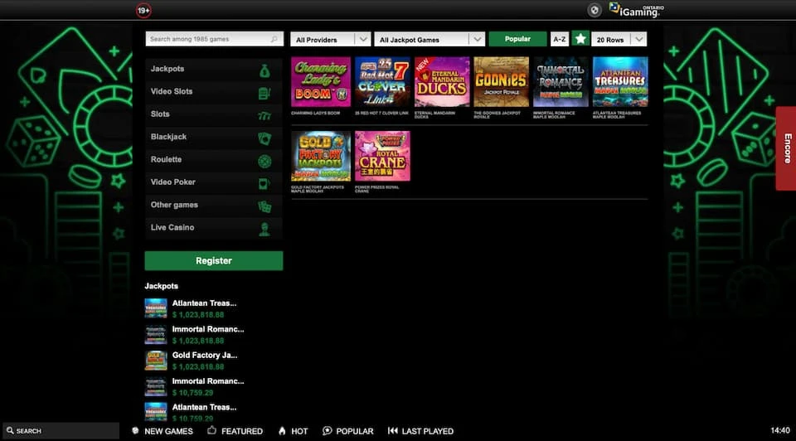Open Charming Lady's Boom game
Screen dimensions: 796x441
click(x=321, y=82)
